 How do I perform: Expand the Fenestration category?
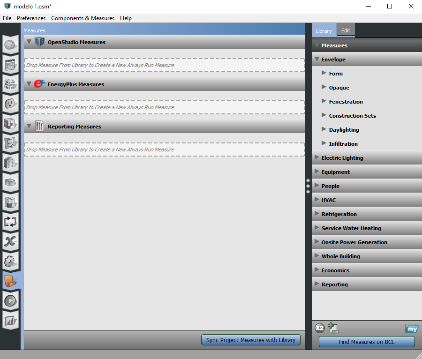[x=324, y=102]
